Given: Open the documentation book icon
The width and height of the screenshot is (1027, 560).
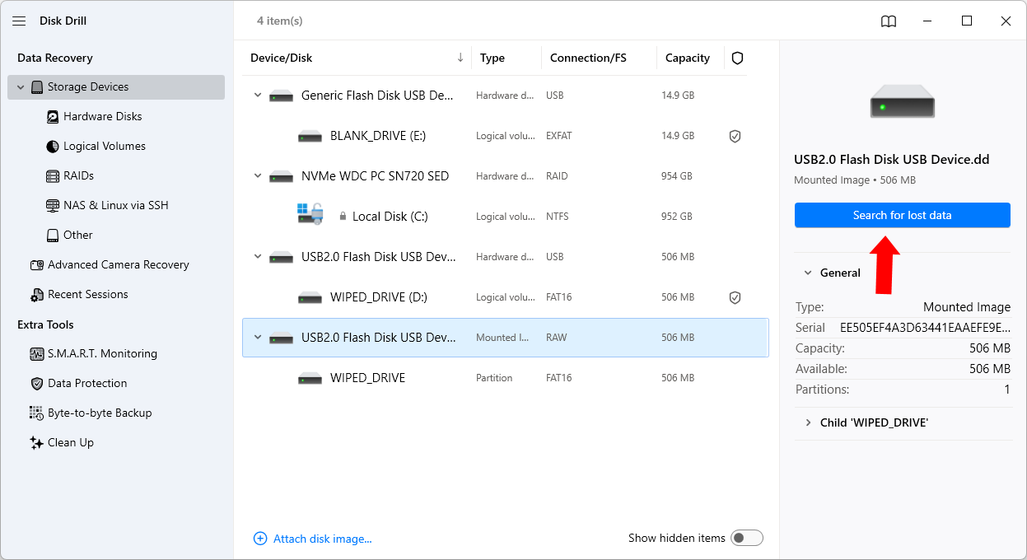Looking at the screenshot, I should tap(889, 21).
